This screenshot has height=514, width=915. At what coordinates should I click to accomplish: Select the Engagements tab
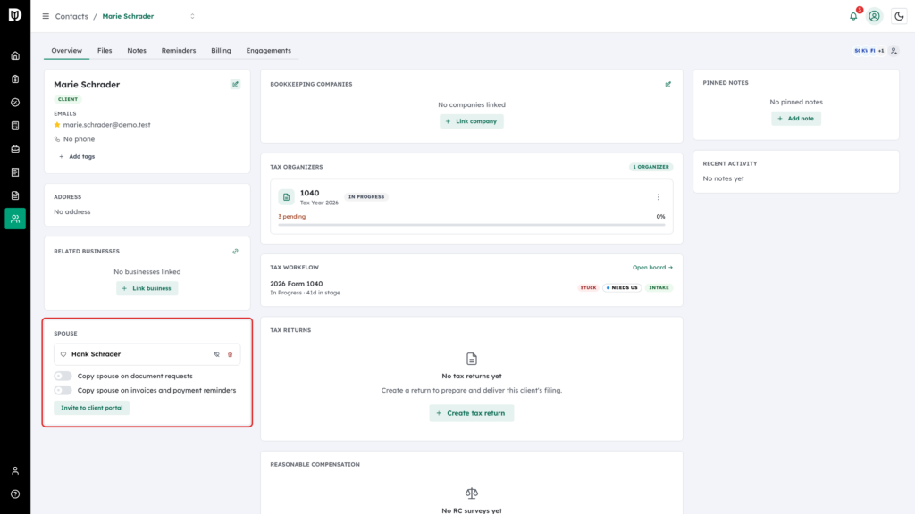point(268,51)
